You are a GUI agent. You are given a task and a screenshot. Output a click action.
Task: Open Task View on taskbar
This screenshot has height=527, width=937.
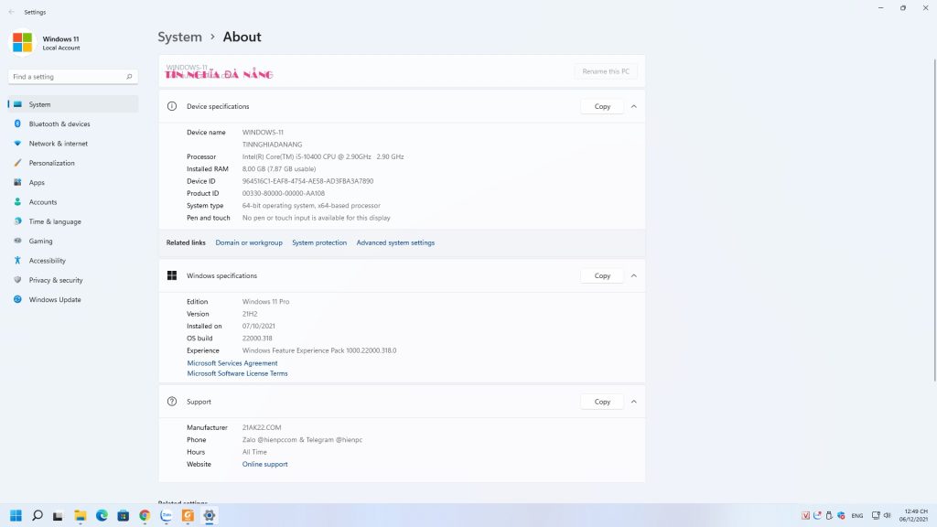(58, 516)
